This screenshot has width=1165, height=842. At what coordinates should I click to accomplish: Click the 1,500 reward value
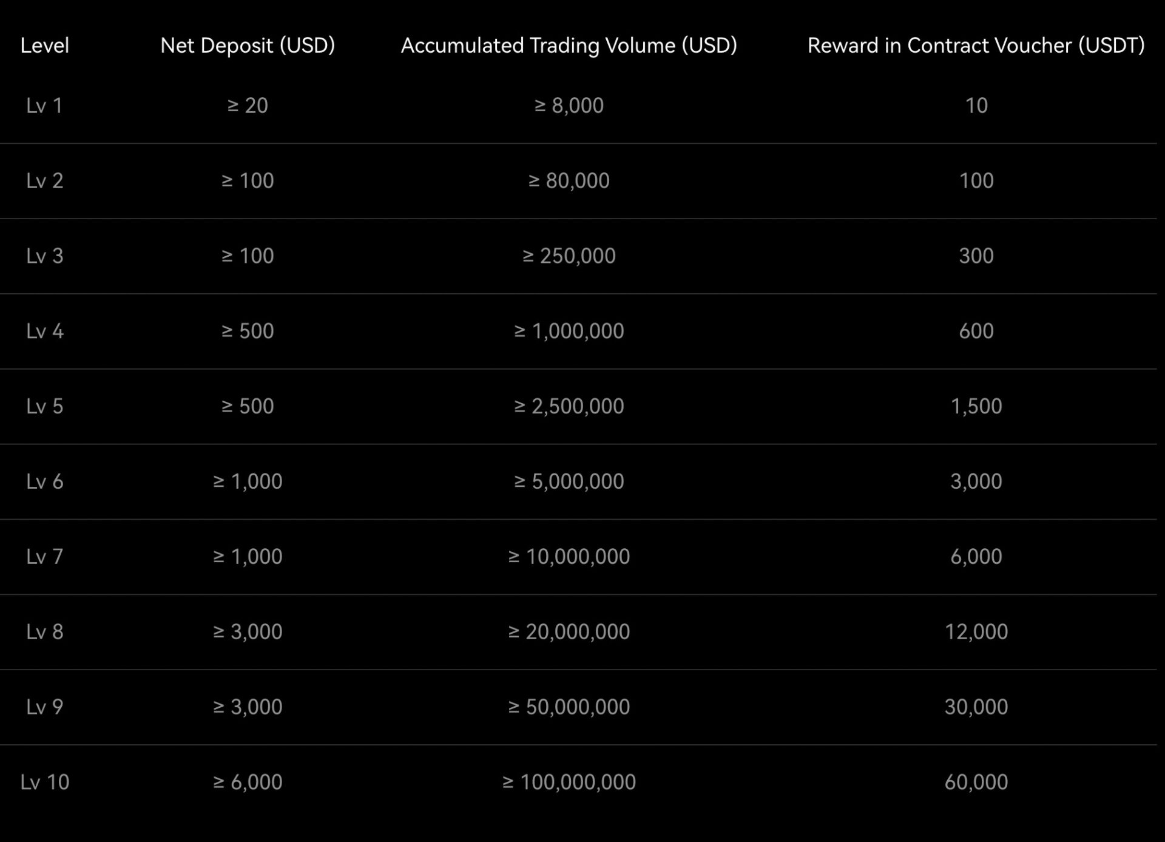pos(976,406)
